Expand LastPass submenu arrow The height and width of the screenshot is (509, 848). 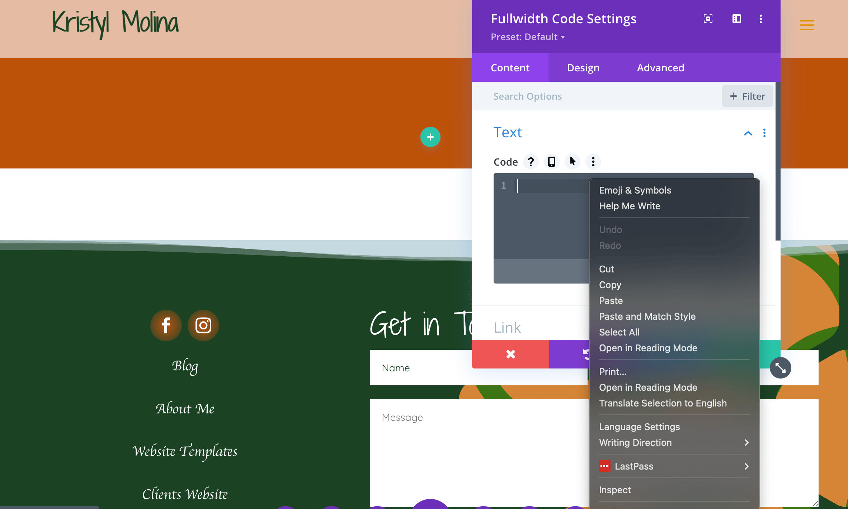pos(746,466)
